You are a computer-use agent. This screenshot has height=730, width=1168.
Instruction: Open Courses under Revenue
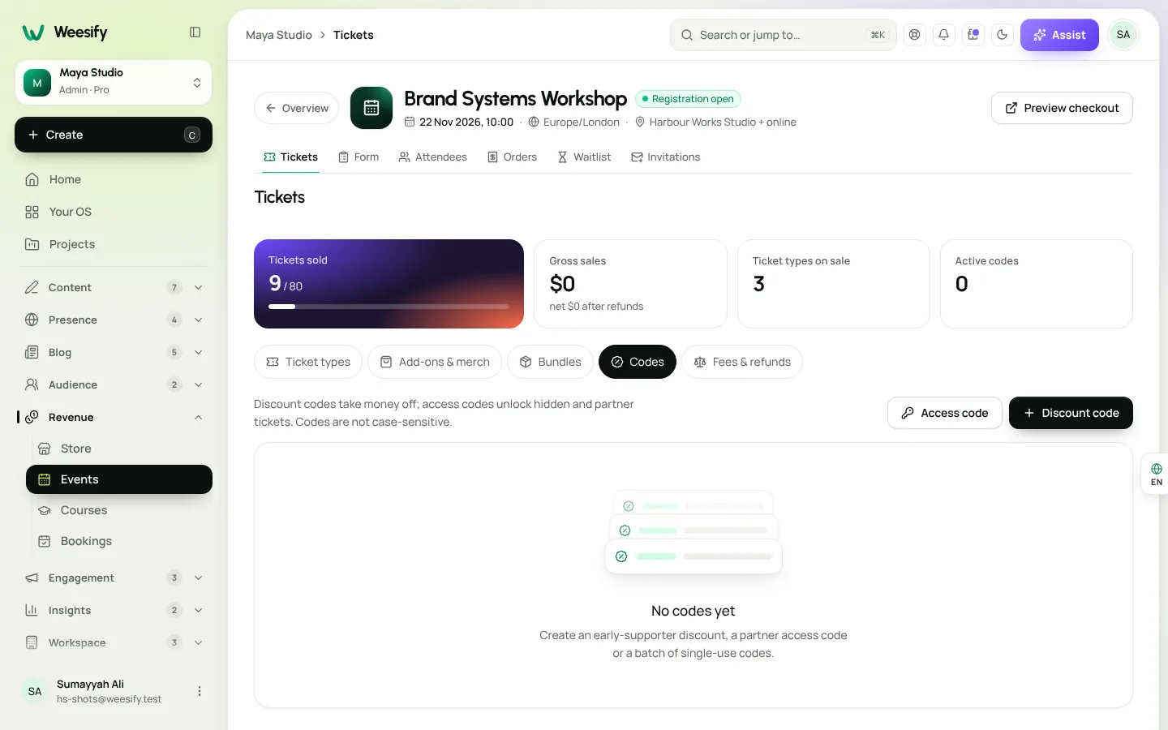click(x=119, y=510)
